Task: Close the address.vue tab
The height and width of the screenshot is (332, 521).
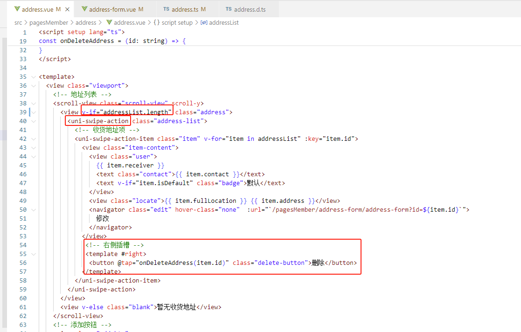Action: pyautogui.click(x=67, y=9)
